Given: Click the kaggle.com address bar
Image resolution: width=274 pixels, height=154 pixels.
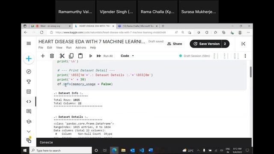Looking at the screenshot, I should coord(110,33).
